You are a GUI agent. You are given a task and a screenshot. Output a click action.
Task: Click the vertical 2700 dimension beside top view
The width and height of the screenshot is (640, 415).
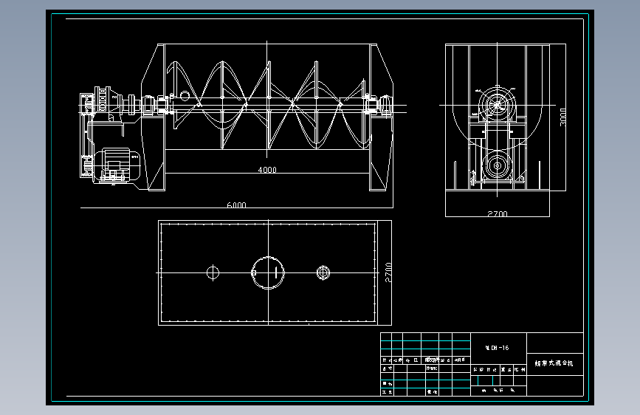tap(388, 272)
